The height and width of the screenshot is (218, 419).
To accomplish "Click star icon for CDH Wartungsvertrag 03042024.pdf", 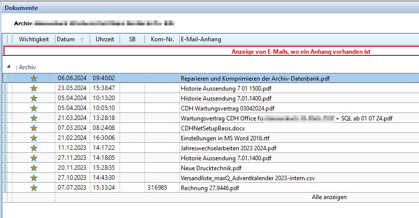I will click(x=34, y=109).
